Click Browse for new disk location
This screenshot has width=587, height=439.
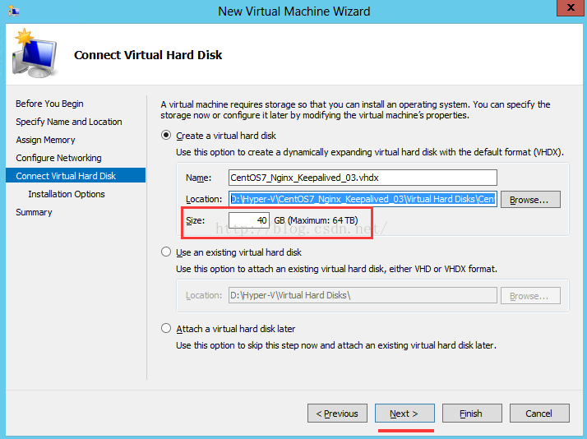530,200
